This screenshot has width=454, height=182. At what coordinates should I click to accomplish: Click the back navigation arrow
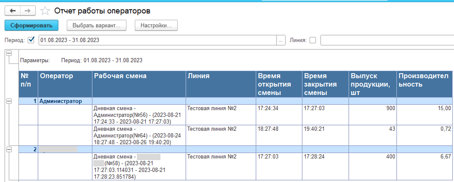(x=13, y=11)
